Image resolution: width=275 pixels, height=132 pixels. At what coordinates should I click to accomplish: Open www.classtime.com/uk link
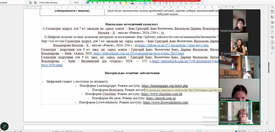[x=162, y=94]
